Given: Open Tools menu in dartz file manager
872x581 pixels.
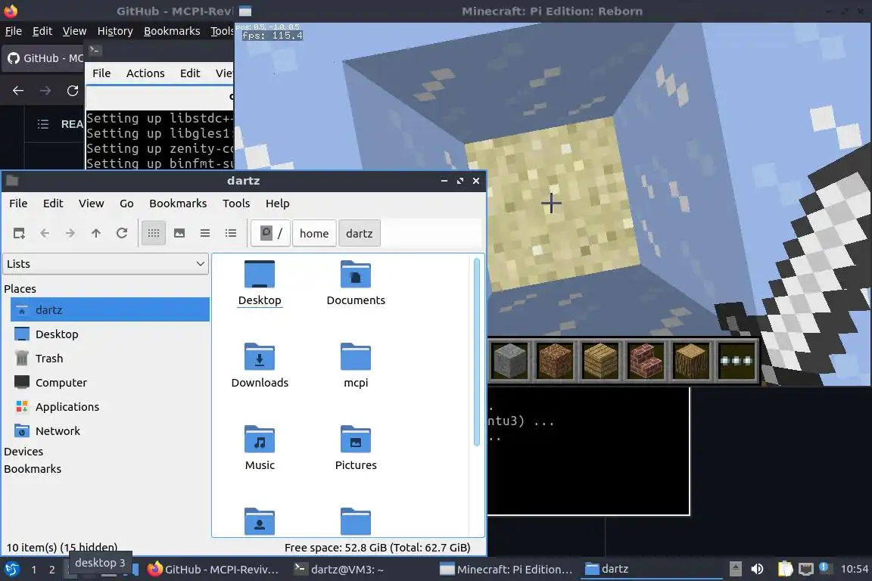Looking at the screenshot, I should (236, 203).
